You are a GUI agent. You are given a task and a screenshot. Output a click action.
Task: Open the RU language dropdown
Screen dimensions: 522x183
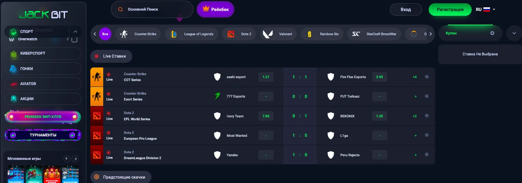[486, 10]
